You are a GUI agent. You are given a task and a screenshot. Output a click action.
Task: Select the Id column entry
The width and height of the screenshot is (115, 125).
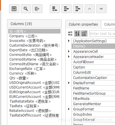(x=34, y=31)
